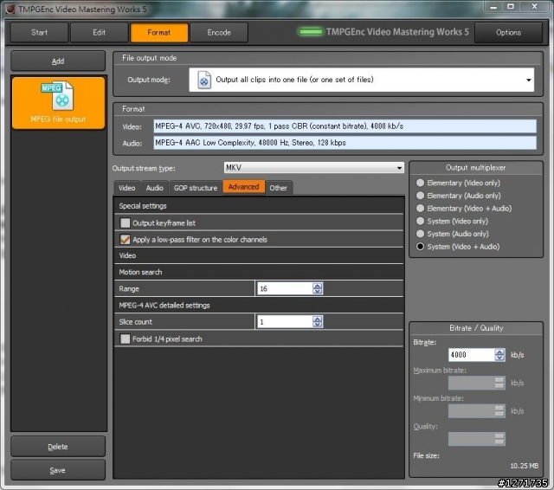This screenshot has width=554, height=490.
Task: Adjust the Bitrate spinner arrows
Action: 499,354
